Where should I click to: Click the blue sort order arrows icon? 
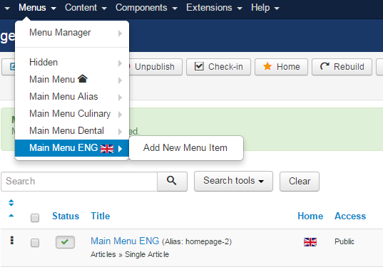point(11,203)
